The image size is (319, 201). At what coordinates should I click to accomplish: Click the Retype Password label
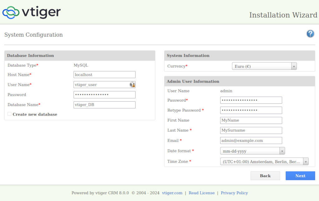tap(185, 110)
